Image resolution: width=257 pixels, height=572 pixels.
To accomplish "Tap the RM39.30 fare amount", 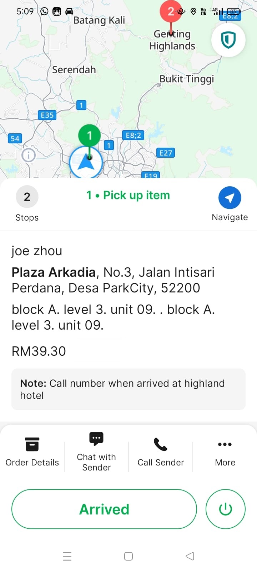I will [x=39, y=351].
